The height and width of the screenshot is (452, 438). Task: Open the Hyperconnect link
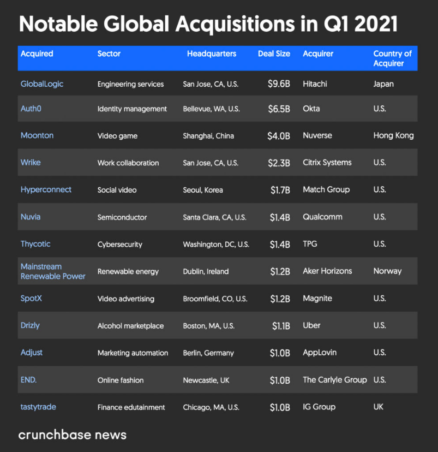click(46, 189)
